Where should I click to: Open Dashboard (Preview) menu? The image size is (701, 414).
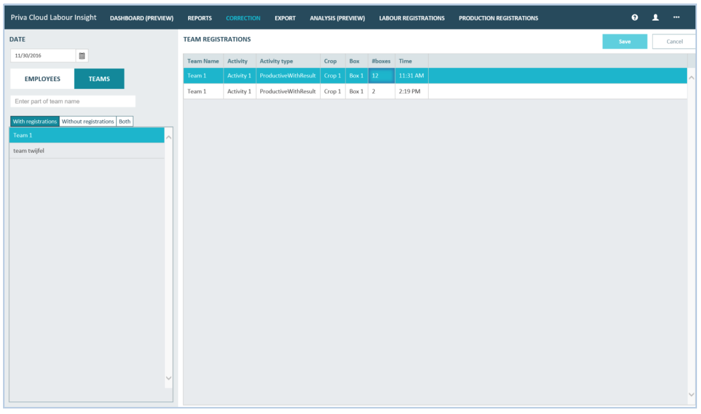point(141,18)
